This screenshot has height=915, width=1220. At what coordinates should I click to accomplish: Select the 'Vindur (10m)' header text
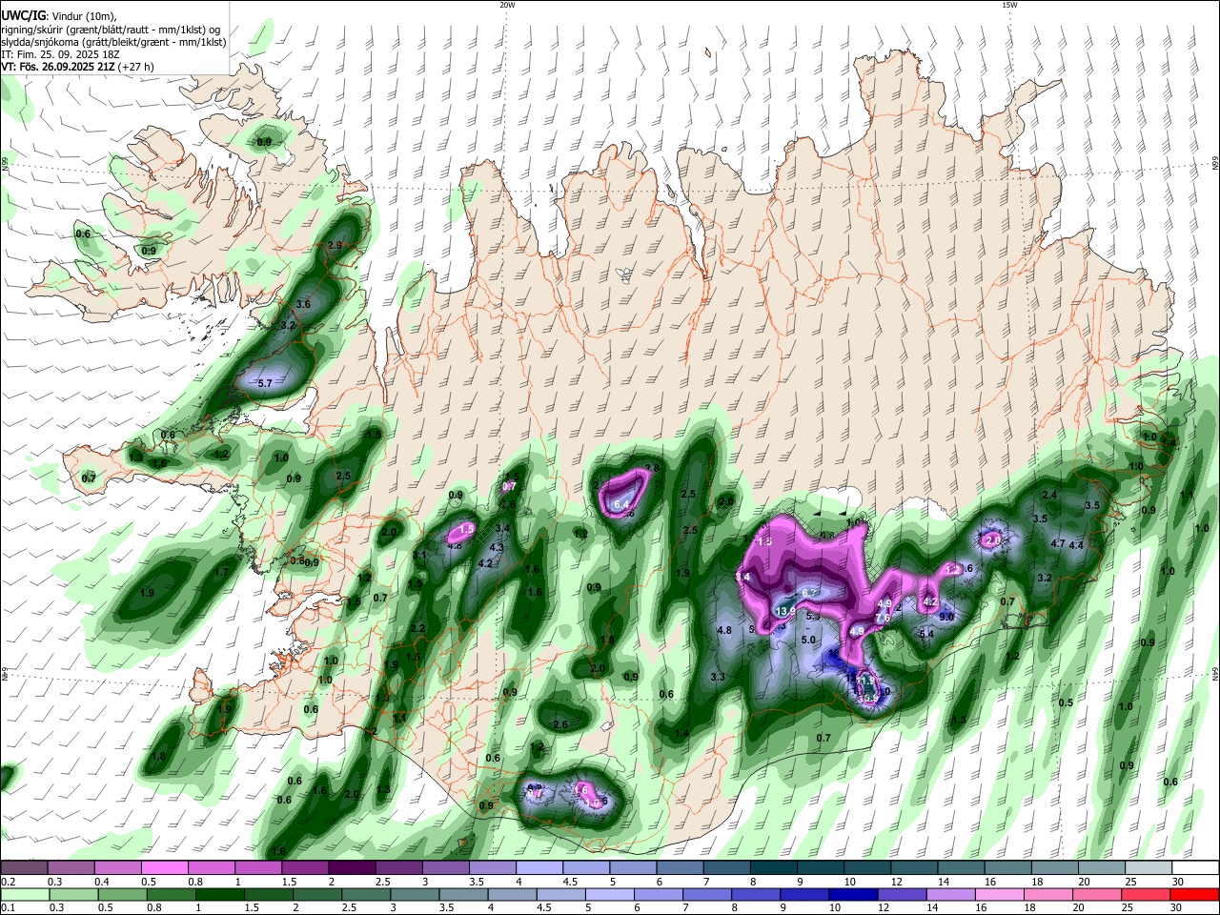click(x=82, y=16)
